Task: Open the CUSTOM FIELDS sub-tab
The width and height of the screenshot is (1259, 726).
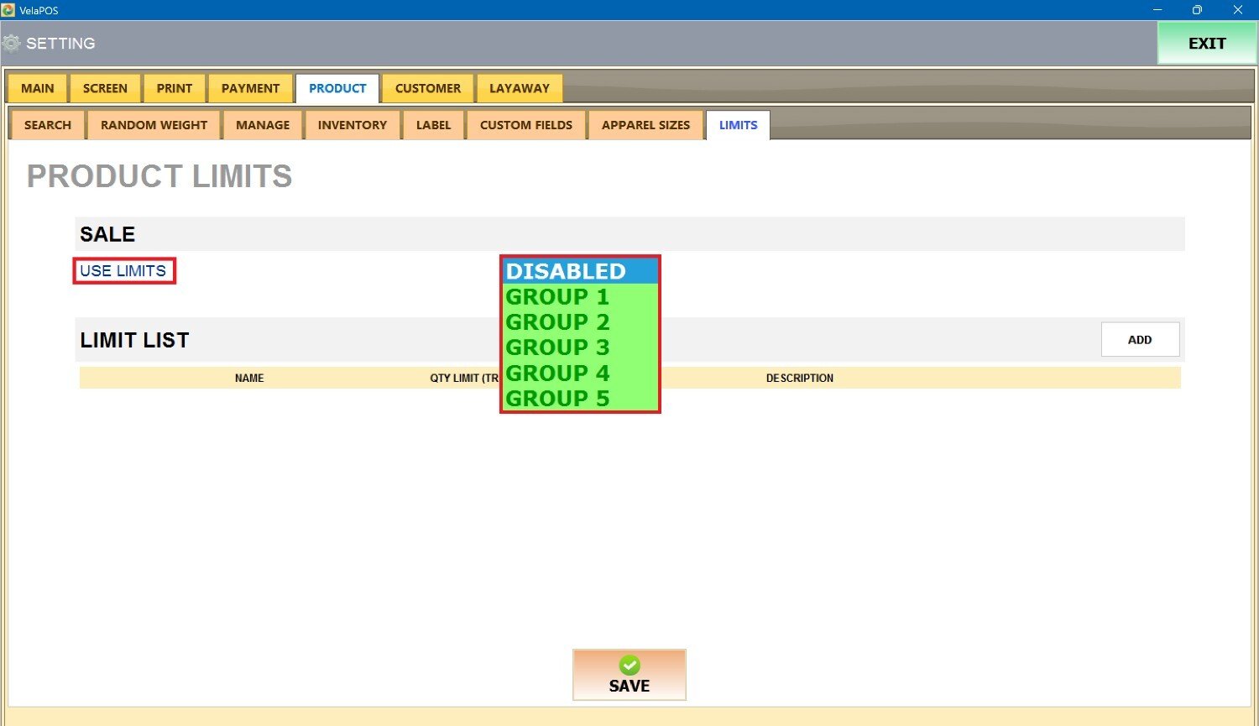Action: pos(526,125)
